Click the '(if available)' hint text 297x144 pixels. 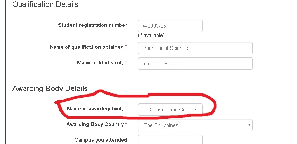(151, 35)
